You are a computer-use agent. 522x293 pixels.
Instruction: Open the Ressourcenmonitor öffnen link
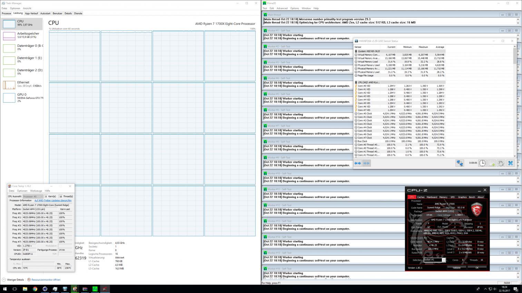46,280
